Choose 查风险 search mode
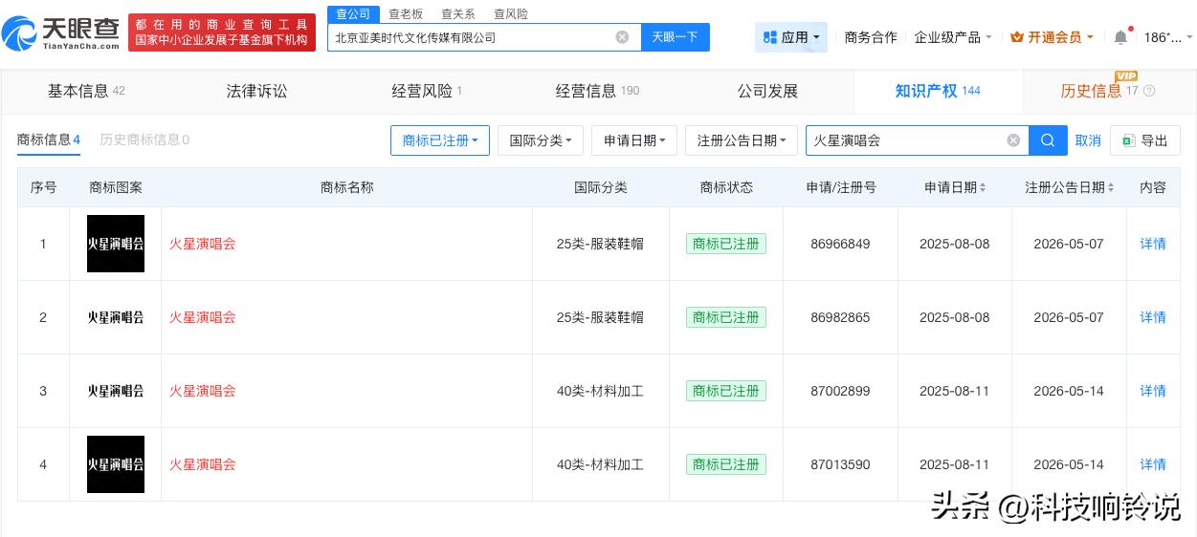The width and height of the screenshot is (1197, 537). [511, 13]
